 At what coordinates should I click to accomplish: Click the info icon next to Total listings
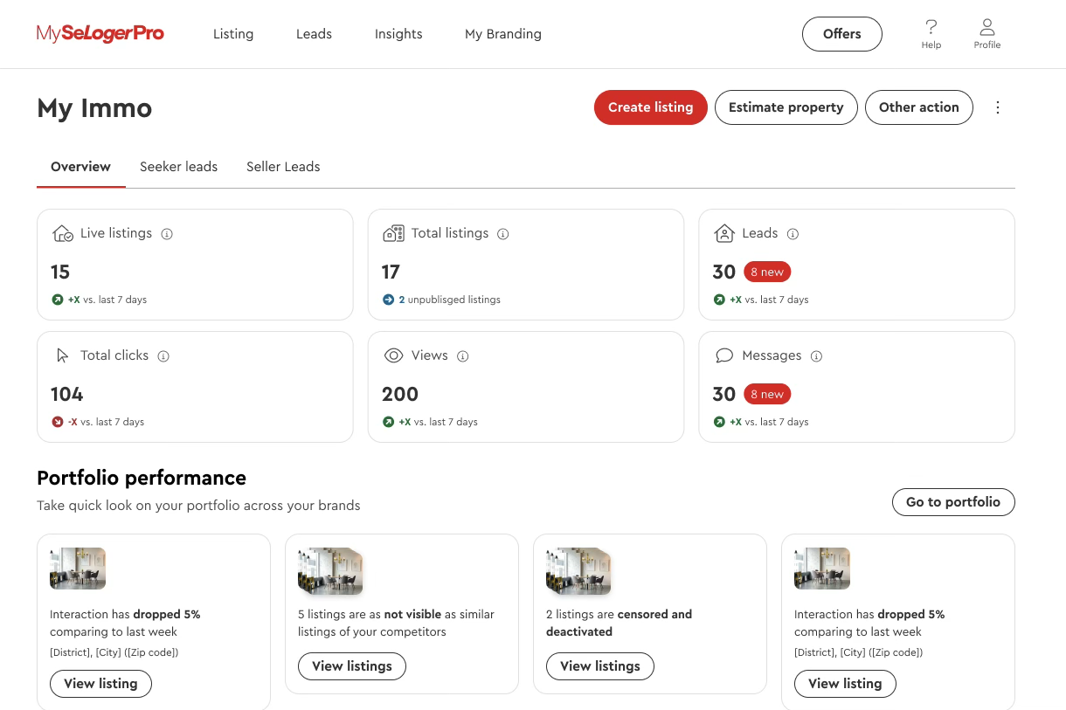point(502,234)
